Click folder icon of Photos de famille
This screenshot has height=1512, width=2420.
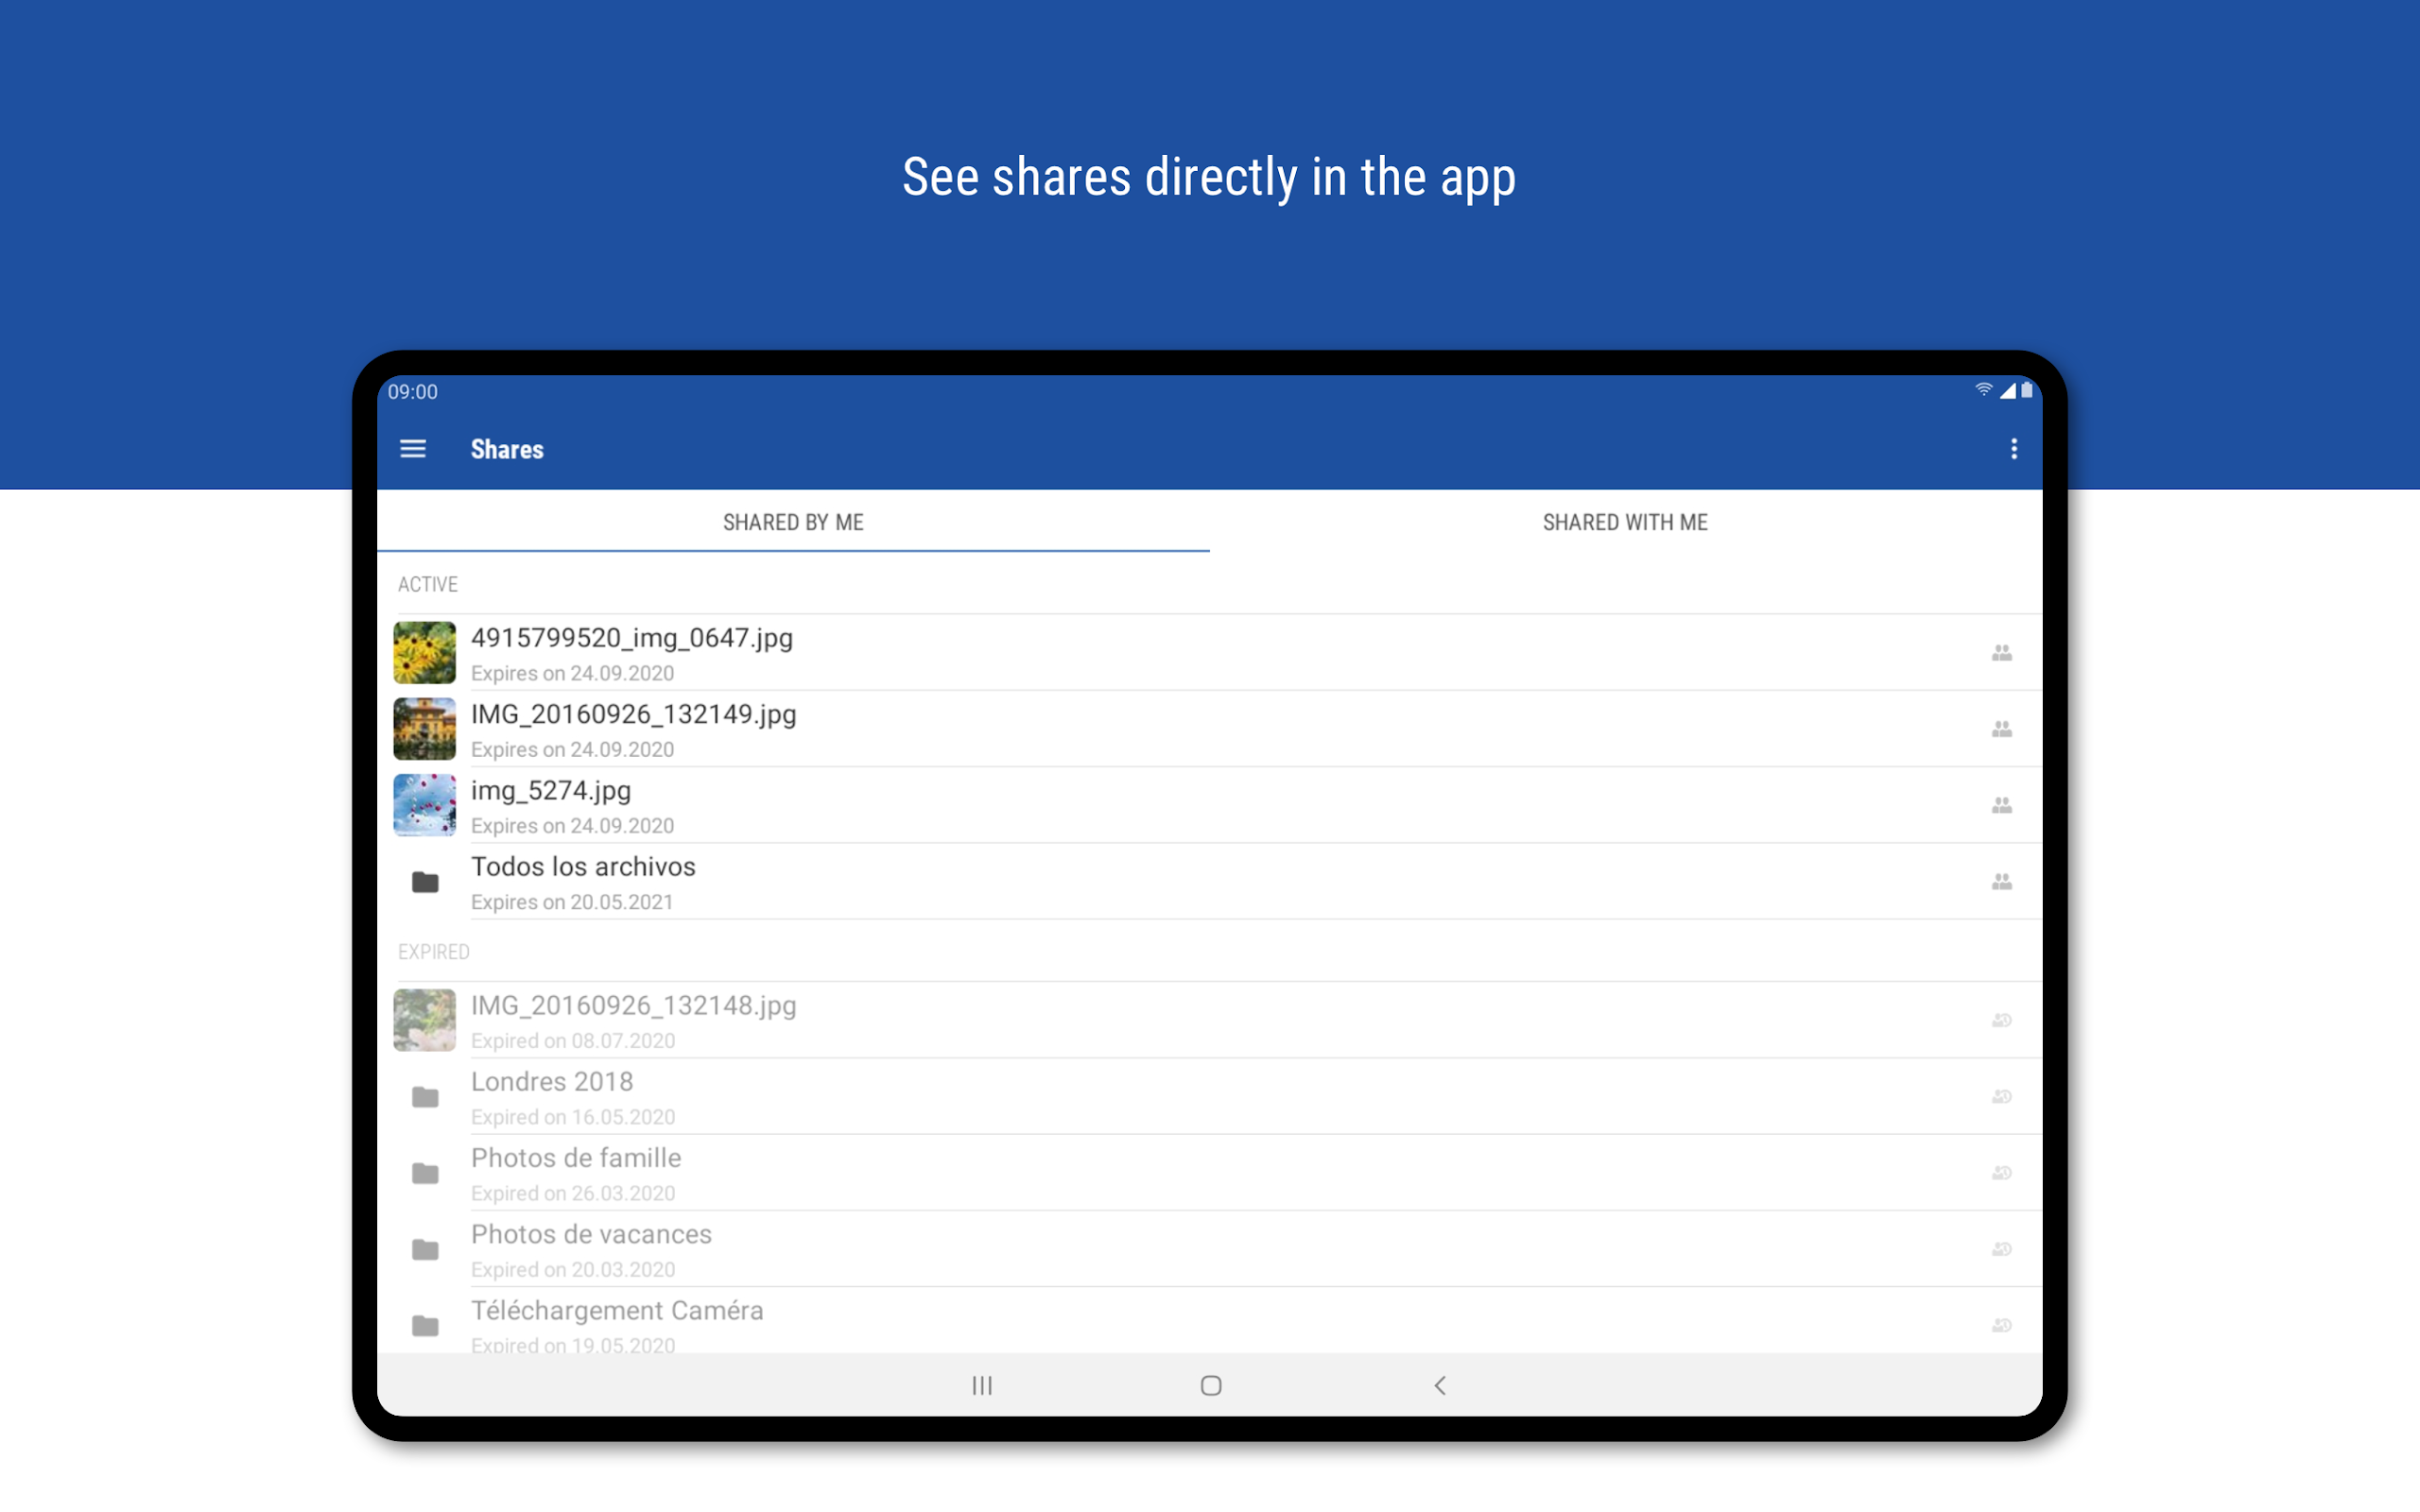click(x=425, y=1173)
